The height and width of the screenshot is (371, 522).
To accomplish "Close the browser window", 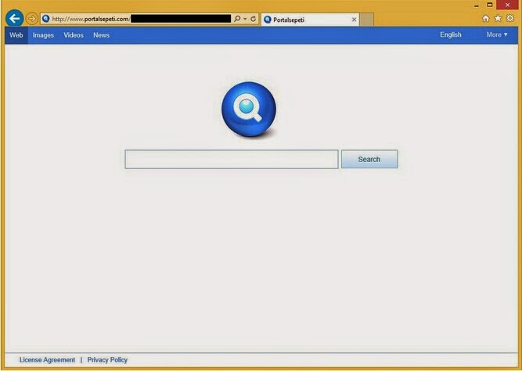I will pyautogui.click(x=507, y=5).
